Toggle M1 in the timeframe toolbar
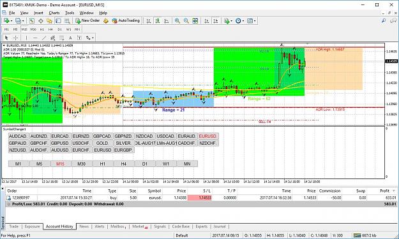399x239 pixels. point(6,29)
